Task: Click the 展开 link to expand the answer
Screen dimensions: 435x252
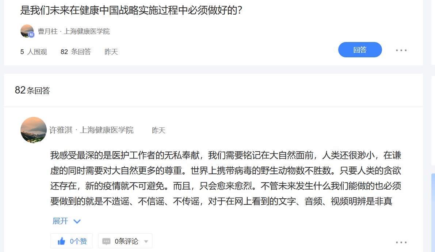Action: coord(60,221)
